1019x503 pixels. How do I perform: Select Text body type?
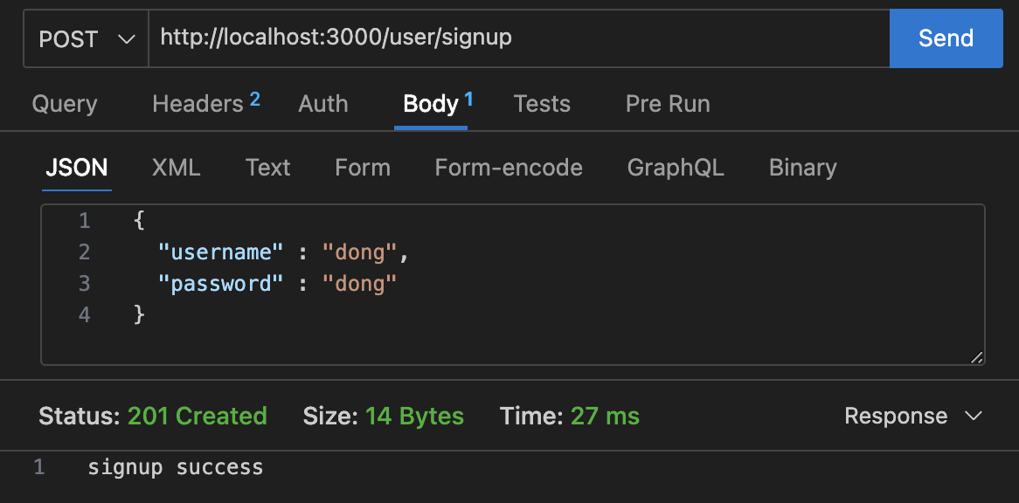tap(267, 168)
